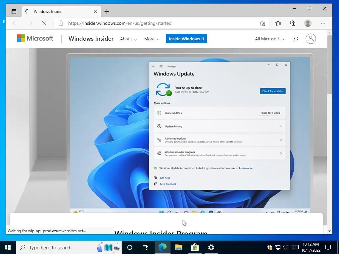Open the Favorites list icon
The height and width of the screenshot is (254, 339).
pos(278,23)
